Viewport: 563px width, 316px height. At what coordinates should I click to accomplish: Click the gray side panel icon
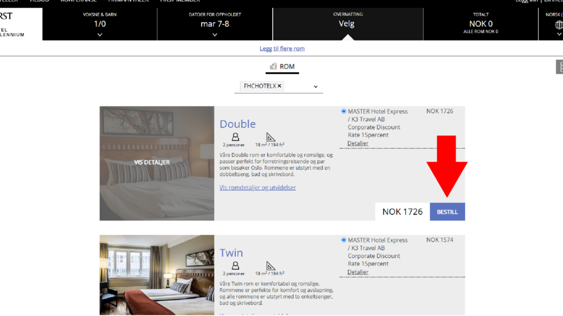(559, 66)
